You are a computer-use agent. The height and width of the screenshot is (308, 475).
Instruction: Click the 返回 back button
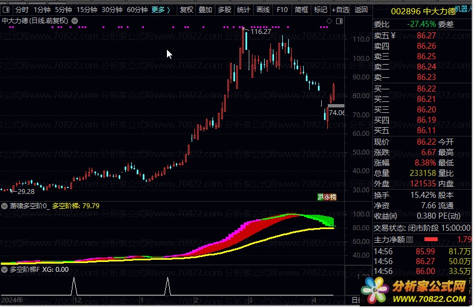click(361, 9)
